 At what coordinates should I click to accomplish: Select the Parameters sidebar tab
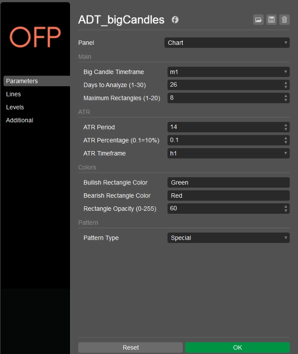pos(22,81)
